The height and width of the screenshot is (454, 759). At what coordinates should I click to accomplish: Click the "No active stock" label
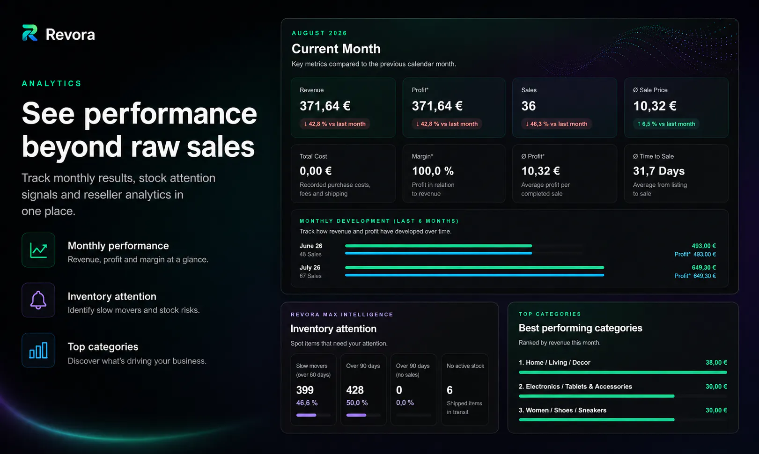(465, 366)
